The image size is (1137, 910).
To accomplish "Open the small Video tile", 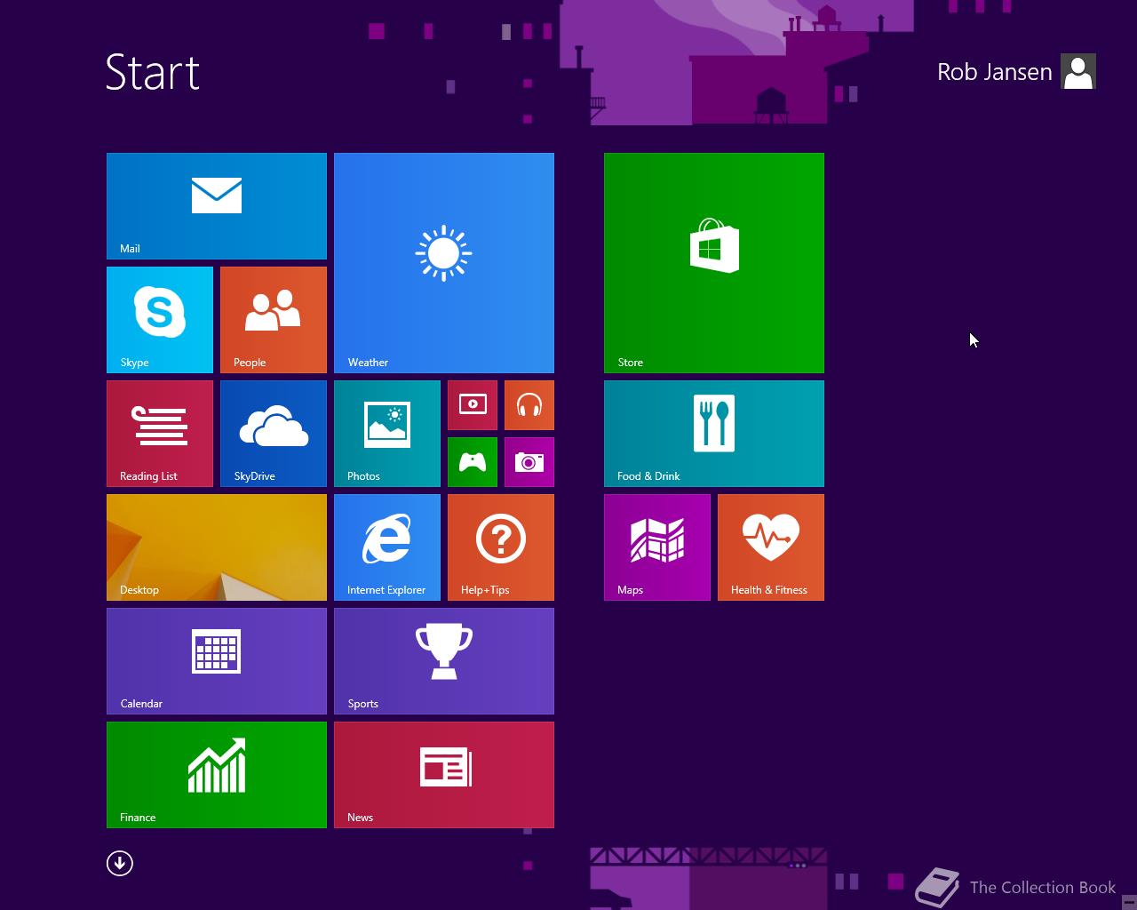I will point(473,405).
